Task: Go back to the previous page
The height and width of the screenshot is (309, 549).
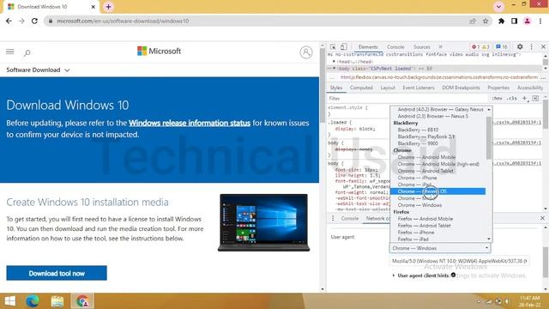Action: coord(9,21)
